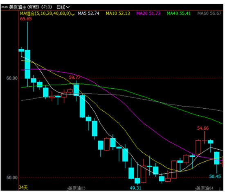Open the 日线 period dropdown
Screen dimensions: 225x192
[63, 7]
